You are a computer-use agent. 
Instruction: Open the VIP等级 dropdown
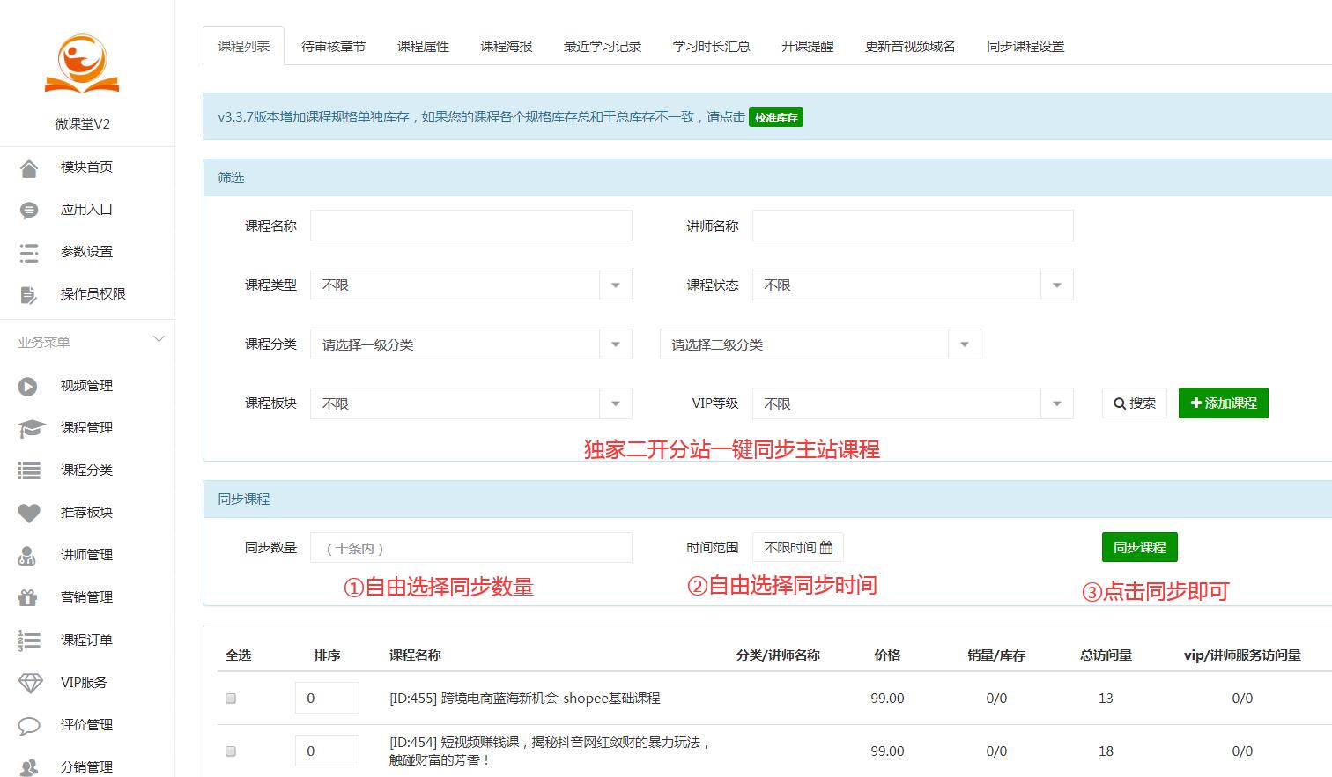(913, 403)
